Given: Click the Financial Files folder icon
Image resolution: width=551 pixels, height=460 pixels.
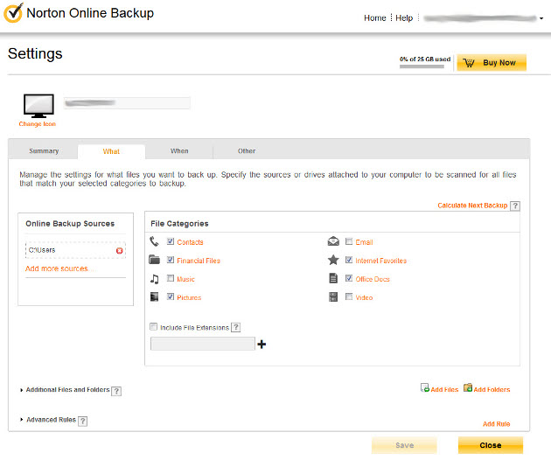Looking at the screenshot, I should coord(154,260).
